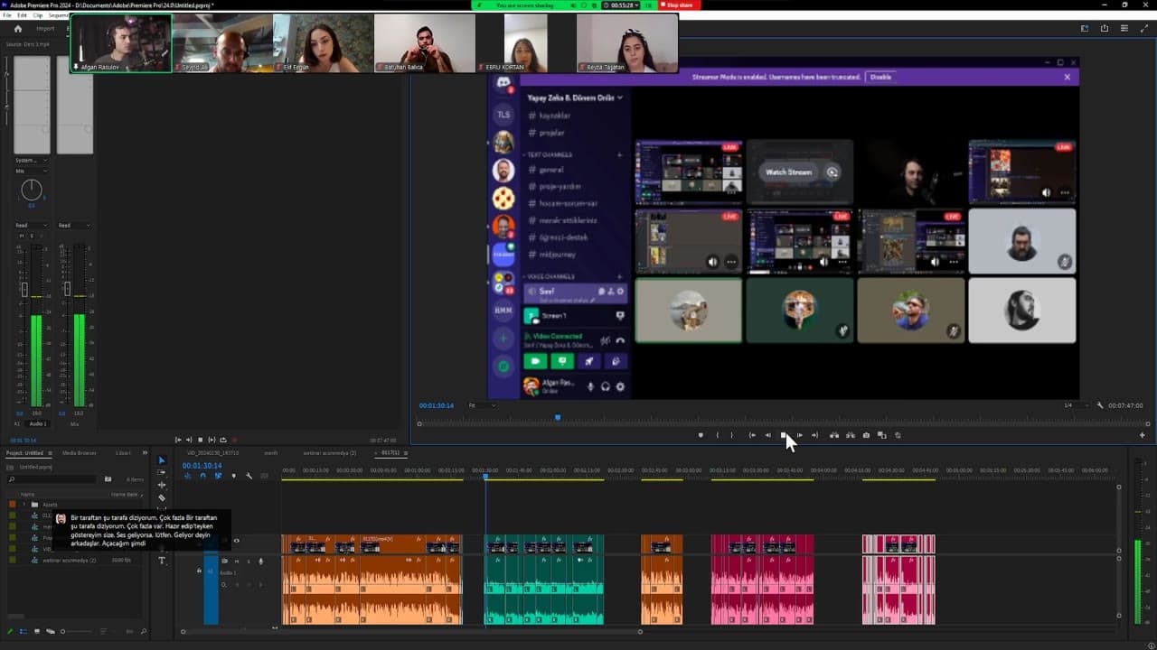Select the VID_20240130 sequence tab
Image resolution: width=1157 pixels, height=650 pixels.
pyautogui.click(x=212, y=453)
